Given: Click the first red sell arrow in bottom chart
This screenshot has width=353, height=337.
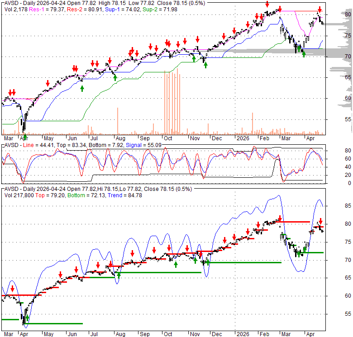Looking at the screenshot, I should pos(13,288).
